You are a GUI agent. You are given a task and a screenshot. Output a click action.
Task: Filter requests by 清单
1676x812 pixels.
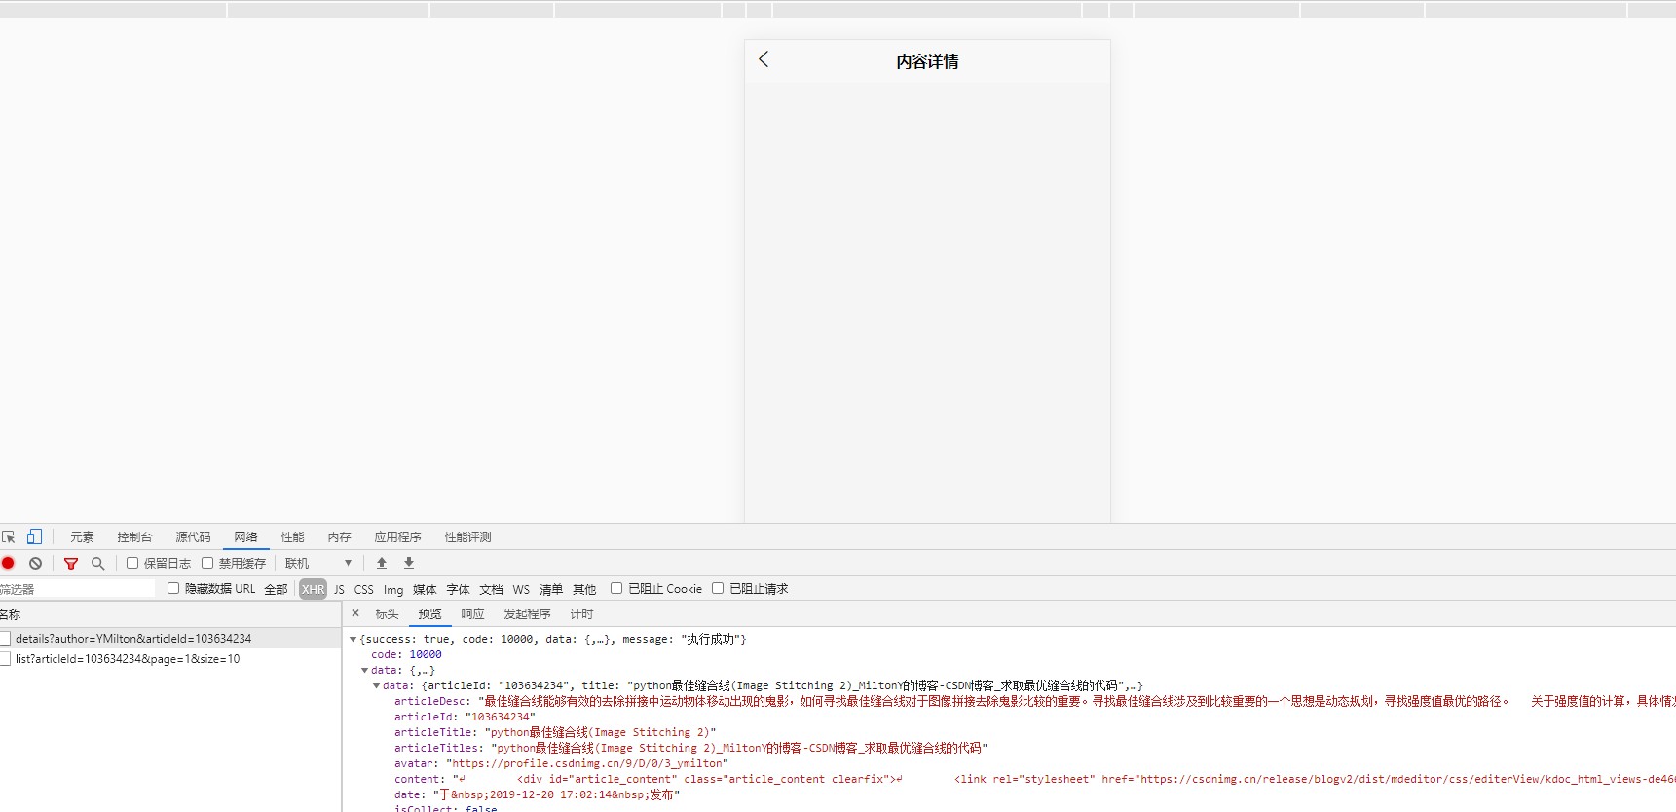pos(551,589)
